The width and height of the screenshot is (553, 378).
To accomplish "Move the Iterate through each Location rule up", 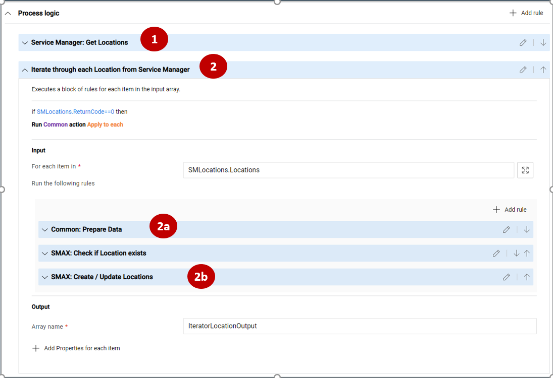I will tap(543, 70).
